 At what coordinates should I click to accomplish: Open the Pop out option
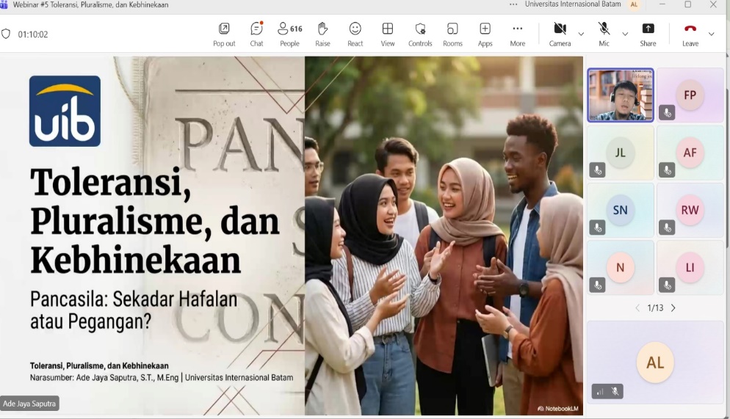(x=224, y=34)
